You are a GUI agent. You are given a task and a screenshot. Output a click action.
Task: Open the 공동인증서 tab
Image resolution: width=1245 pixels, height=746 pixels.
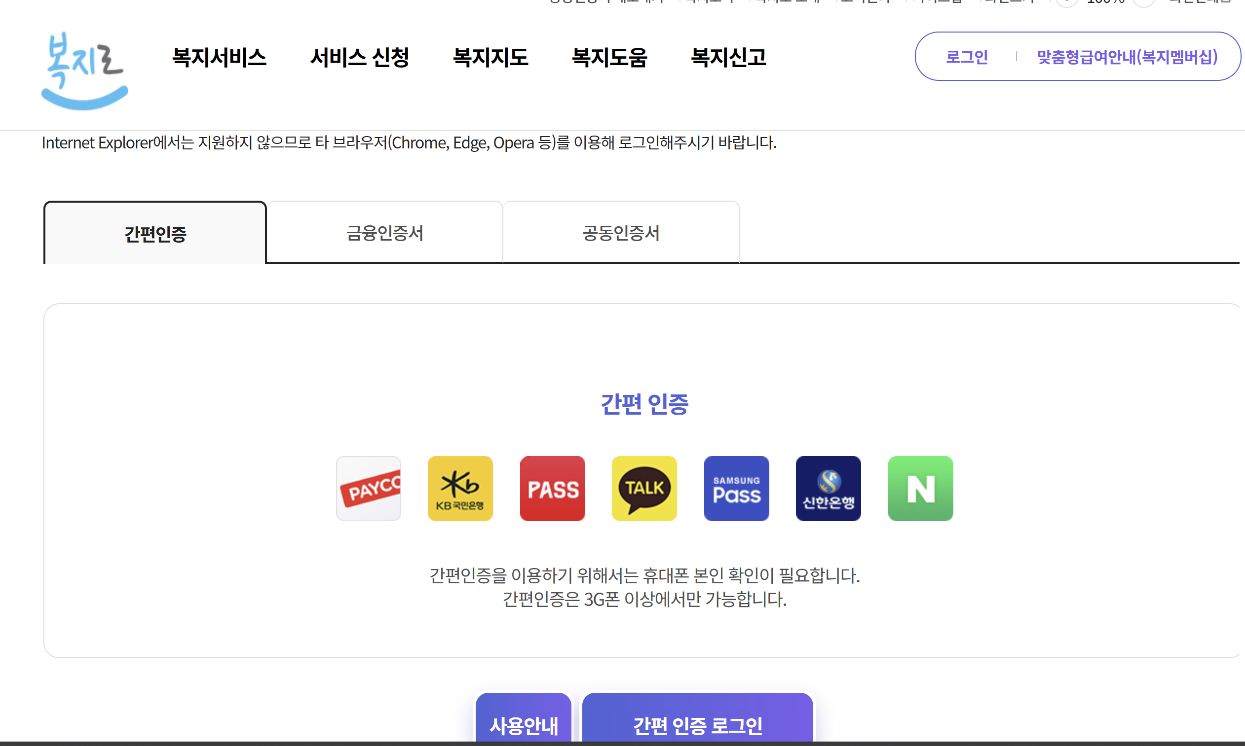(621, 232)
